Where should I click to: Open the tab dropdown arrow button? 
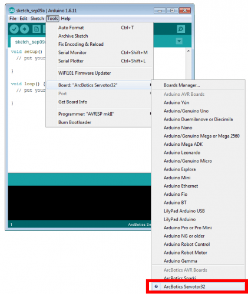pyautogui.click(x=179, y=41)
